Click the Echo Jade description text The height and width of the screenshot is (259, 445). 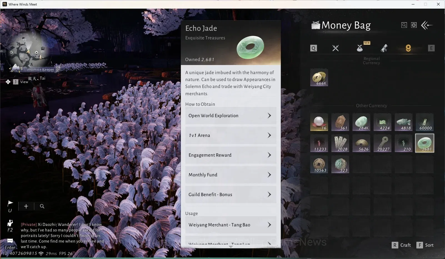pyautogui.click(x=231, y=83)
